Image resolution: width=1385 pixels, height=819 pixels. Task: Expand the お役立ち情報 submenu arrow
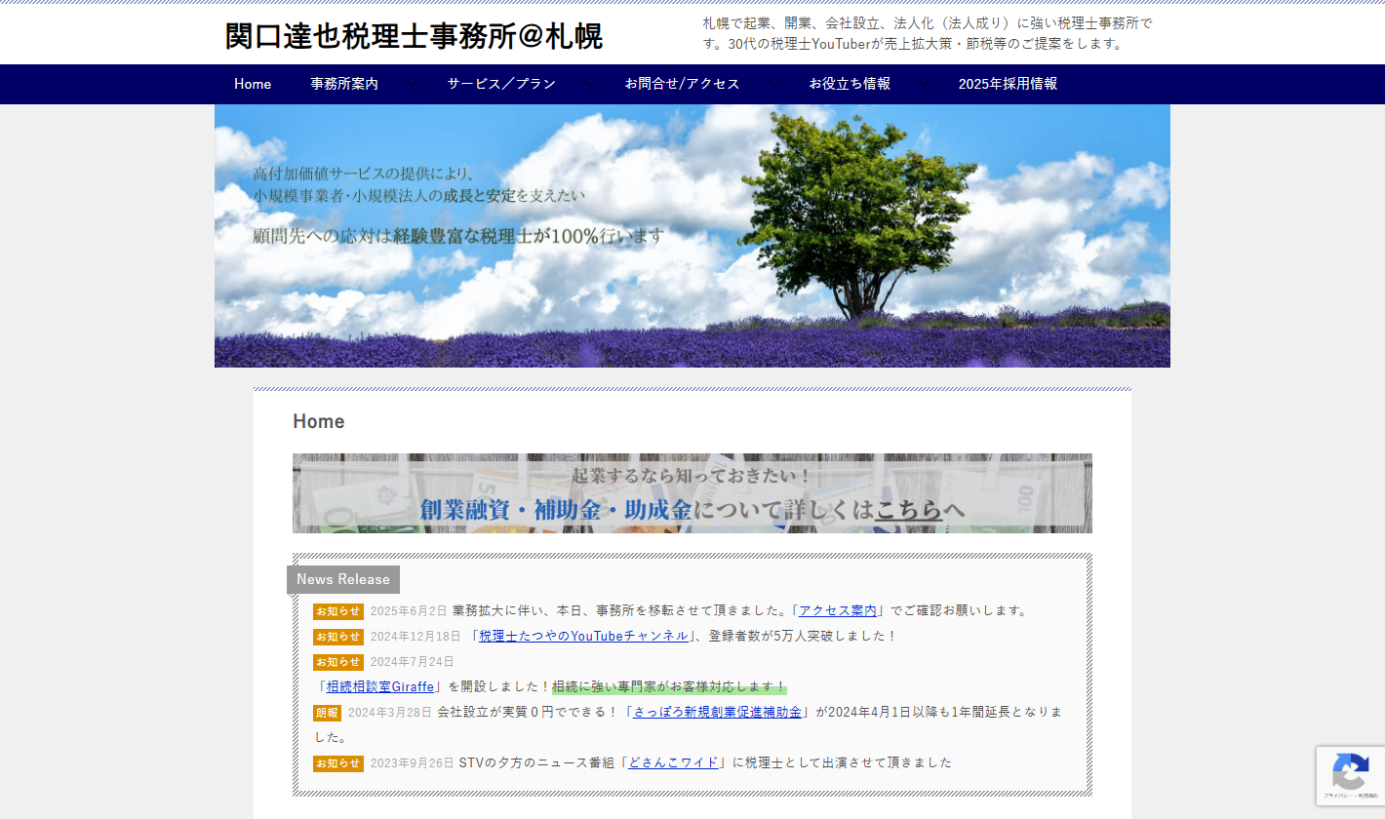click(x=924, y=85)
